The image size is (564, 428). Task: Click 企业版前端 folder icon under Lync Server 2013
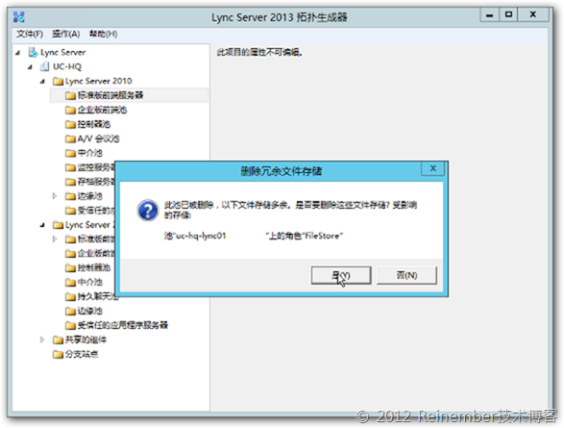pyautogui.click(x=70, y=253)
